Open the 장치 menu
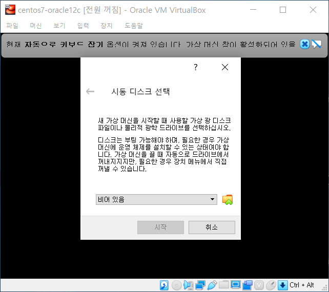 pyautogui.click(x=107, y=26)
